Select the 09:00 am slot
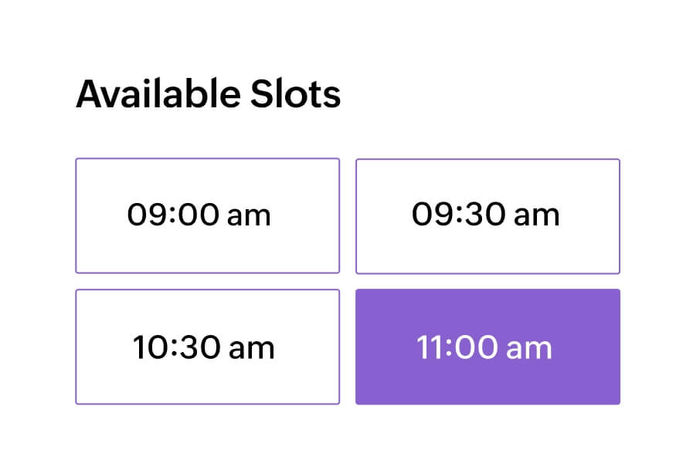This screenshot has width=693, height=474. 207,215
